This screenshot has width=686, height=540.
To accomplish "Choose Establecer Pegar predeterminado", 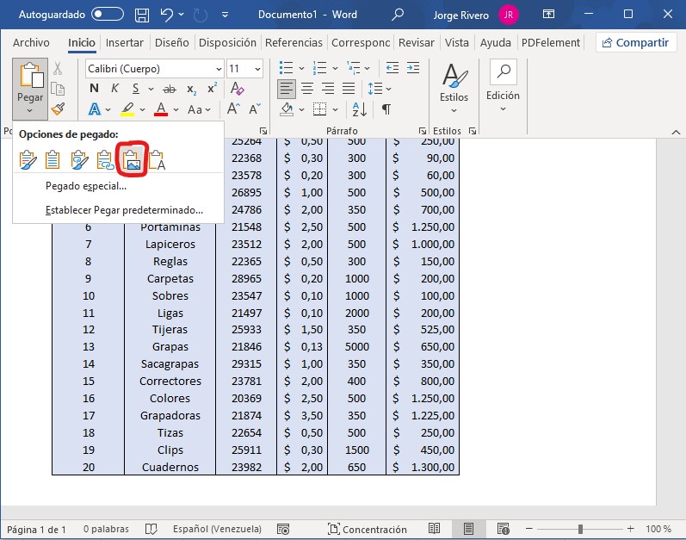I will [x=124, y=210].
